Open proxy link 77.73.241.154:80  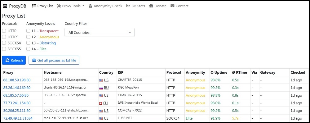coord(17,103)
